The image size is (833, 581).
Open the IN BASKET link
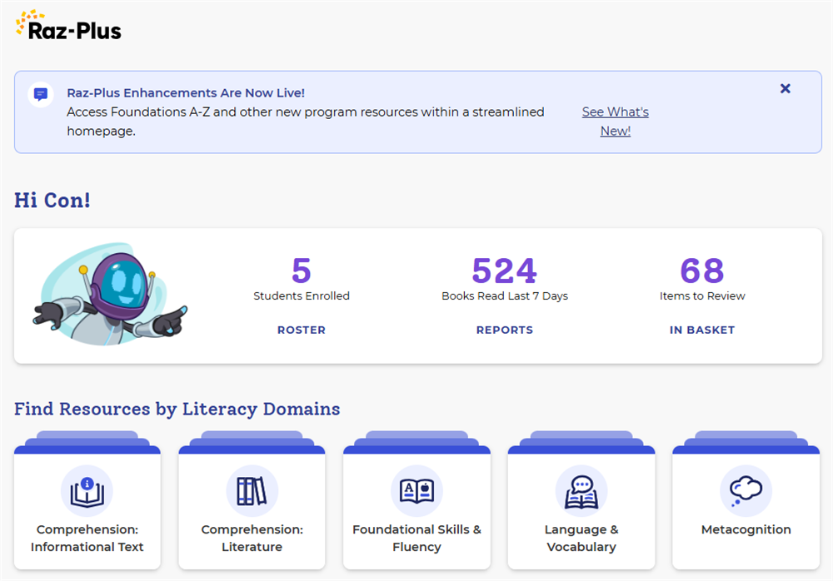[702, 330]
